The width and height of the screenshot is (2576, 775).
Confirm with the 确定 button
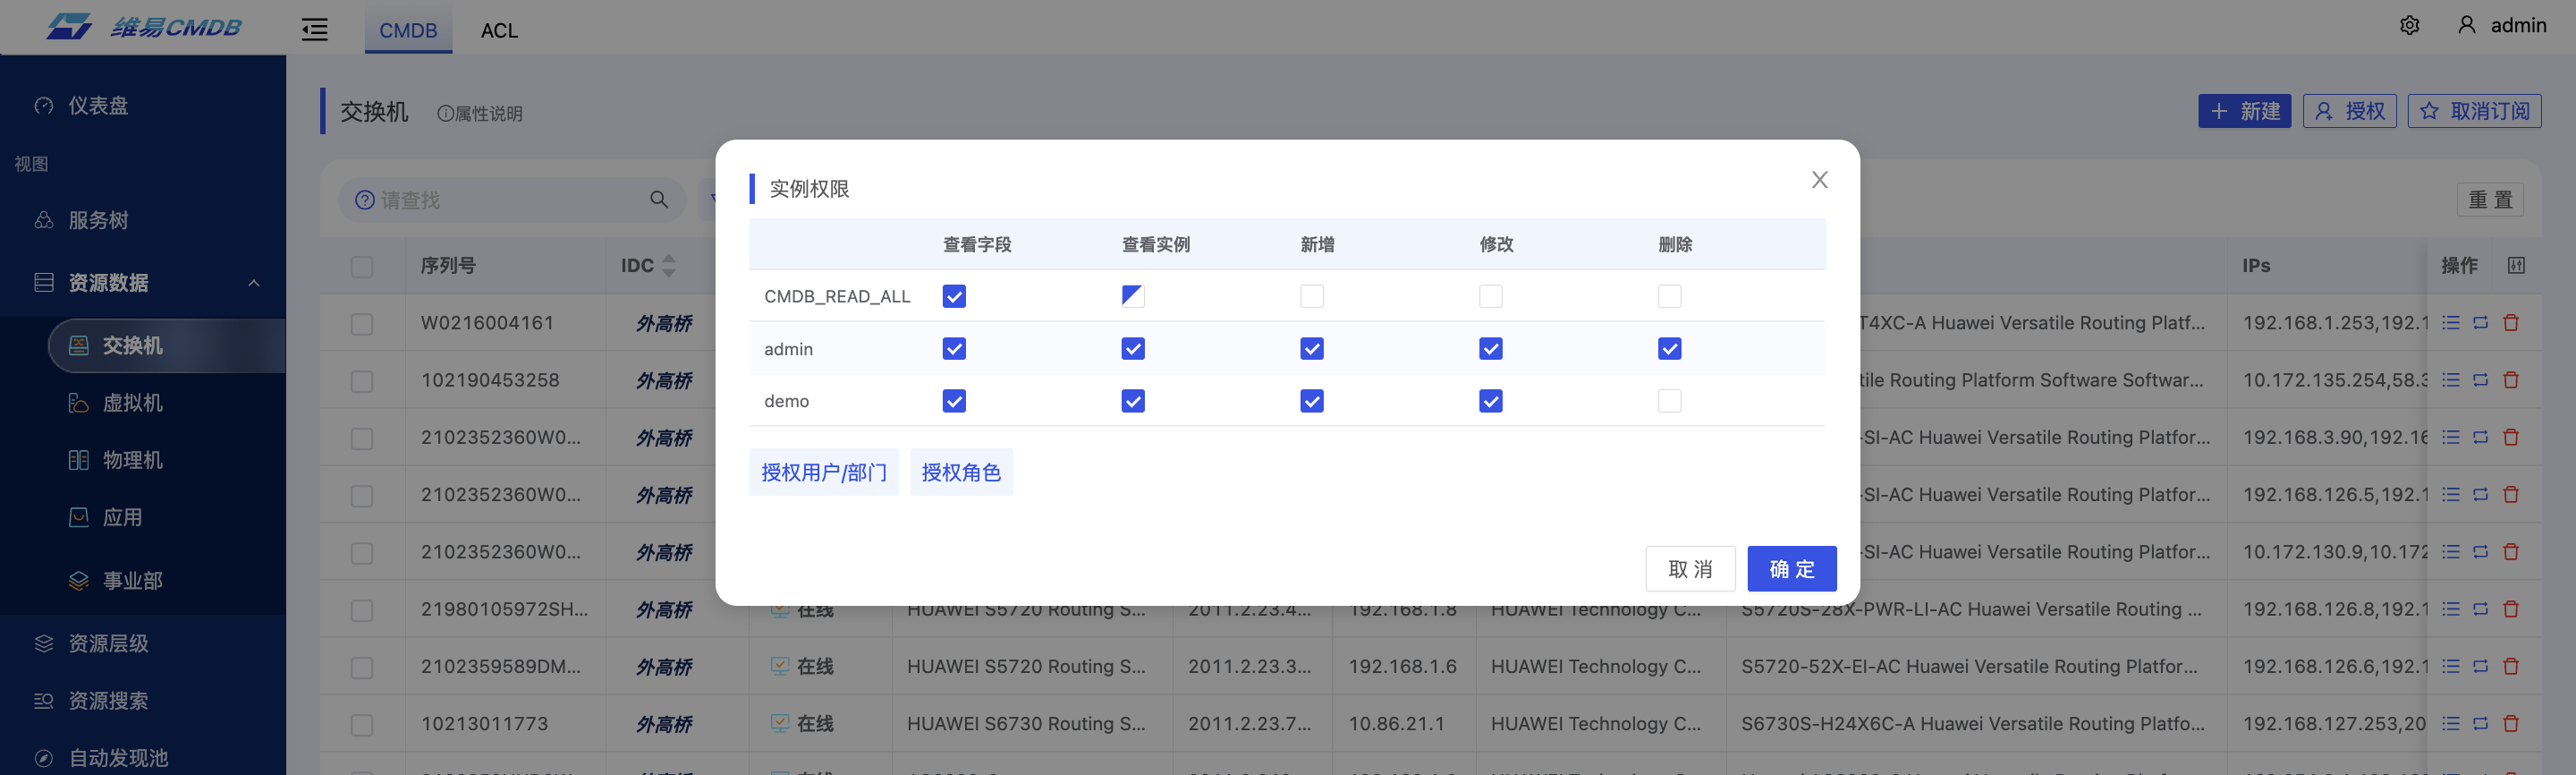point(1791,569)
